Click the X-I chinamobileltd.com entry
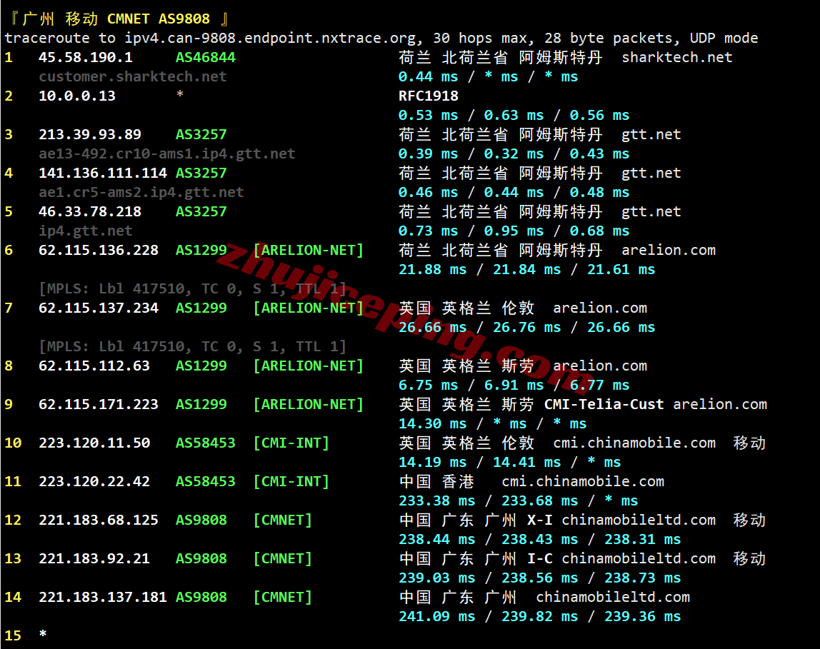Image resolution: width=820 pixels, height=649 pixels. [x=621, y=520]
